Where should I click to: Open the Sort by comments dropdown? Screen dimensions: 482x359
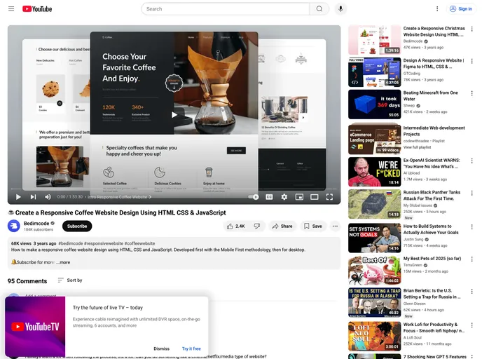click(70, 280)
